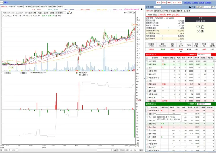The height and width of the screenshot is (153, 216).
Task: Check the 玉山-士林 row checkbox
Action: point(147,130)
